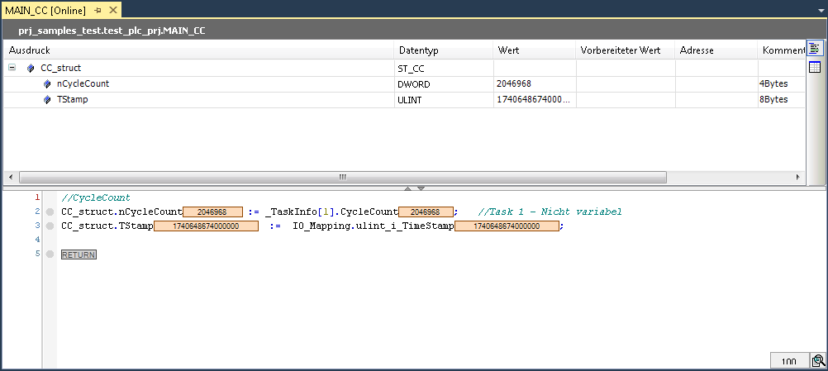Sort by the Ausdruck column header
Viewport: 828px width, 371px height.
click(198, 50)
